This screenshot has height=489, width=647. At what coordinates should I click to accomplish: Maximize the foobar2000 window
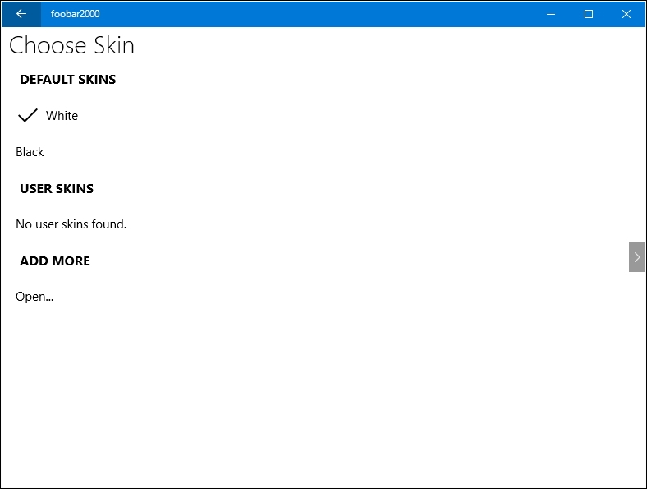tap(589, 14)
